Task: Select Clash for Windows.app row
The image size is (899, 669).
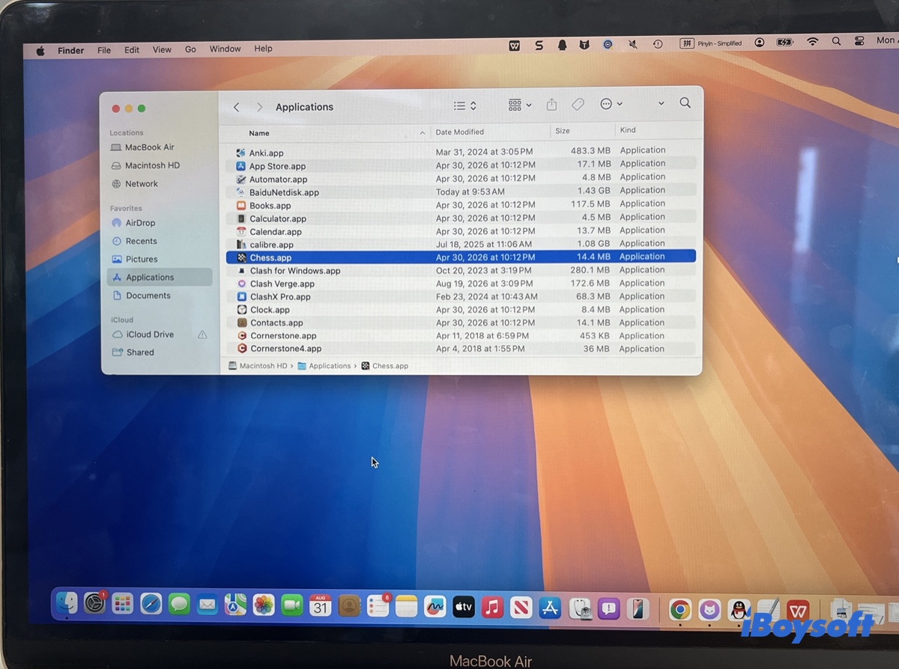Action: [461, 270]
